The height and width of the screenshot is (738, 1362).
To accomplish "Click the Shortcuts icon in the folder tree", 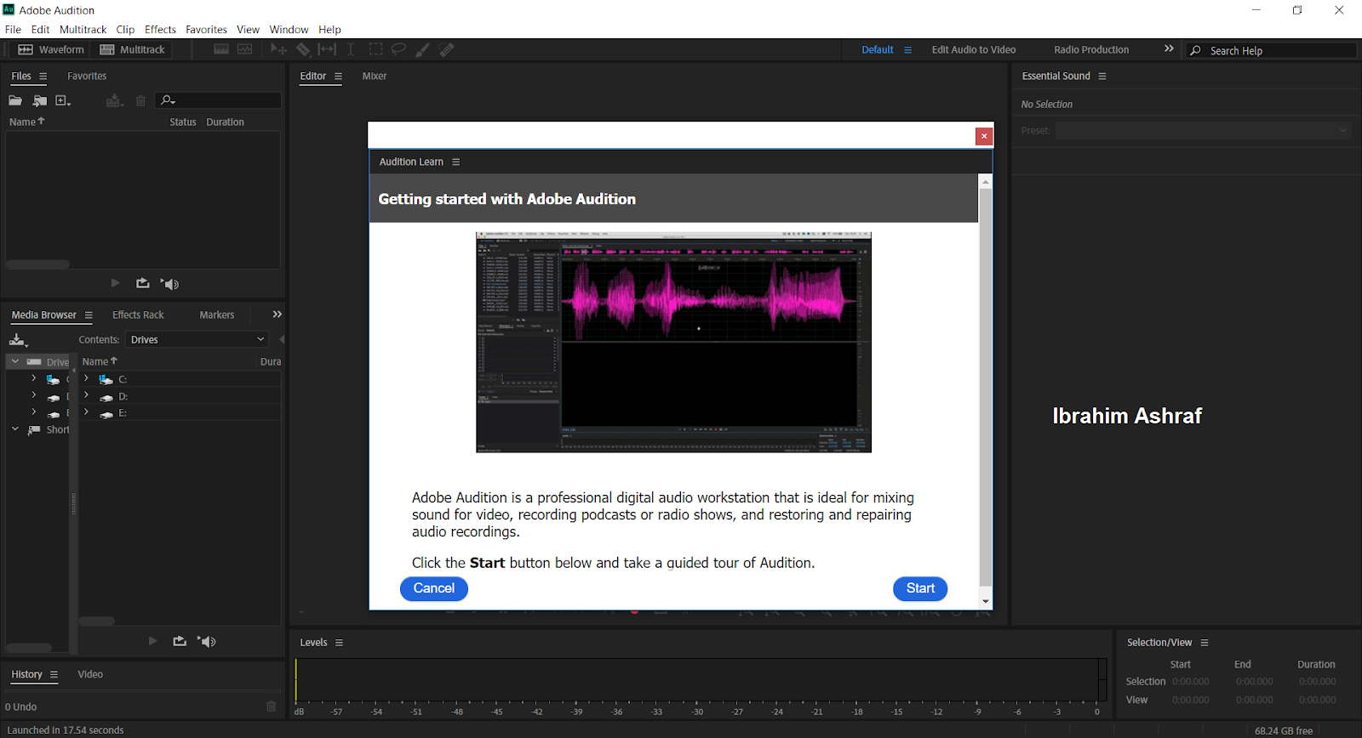I will click(34, 430).
